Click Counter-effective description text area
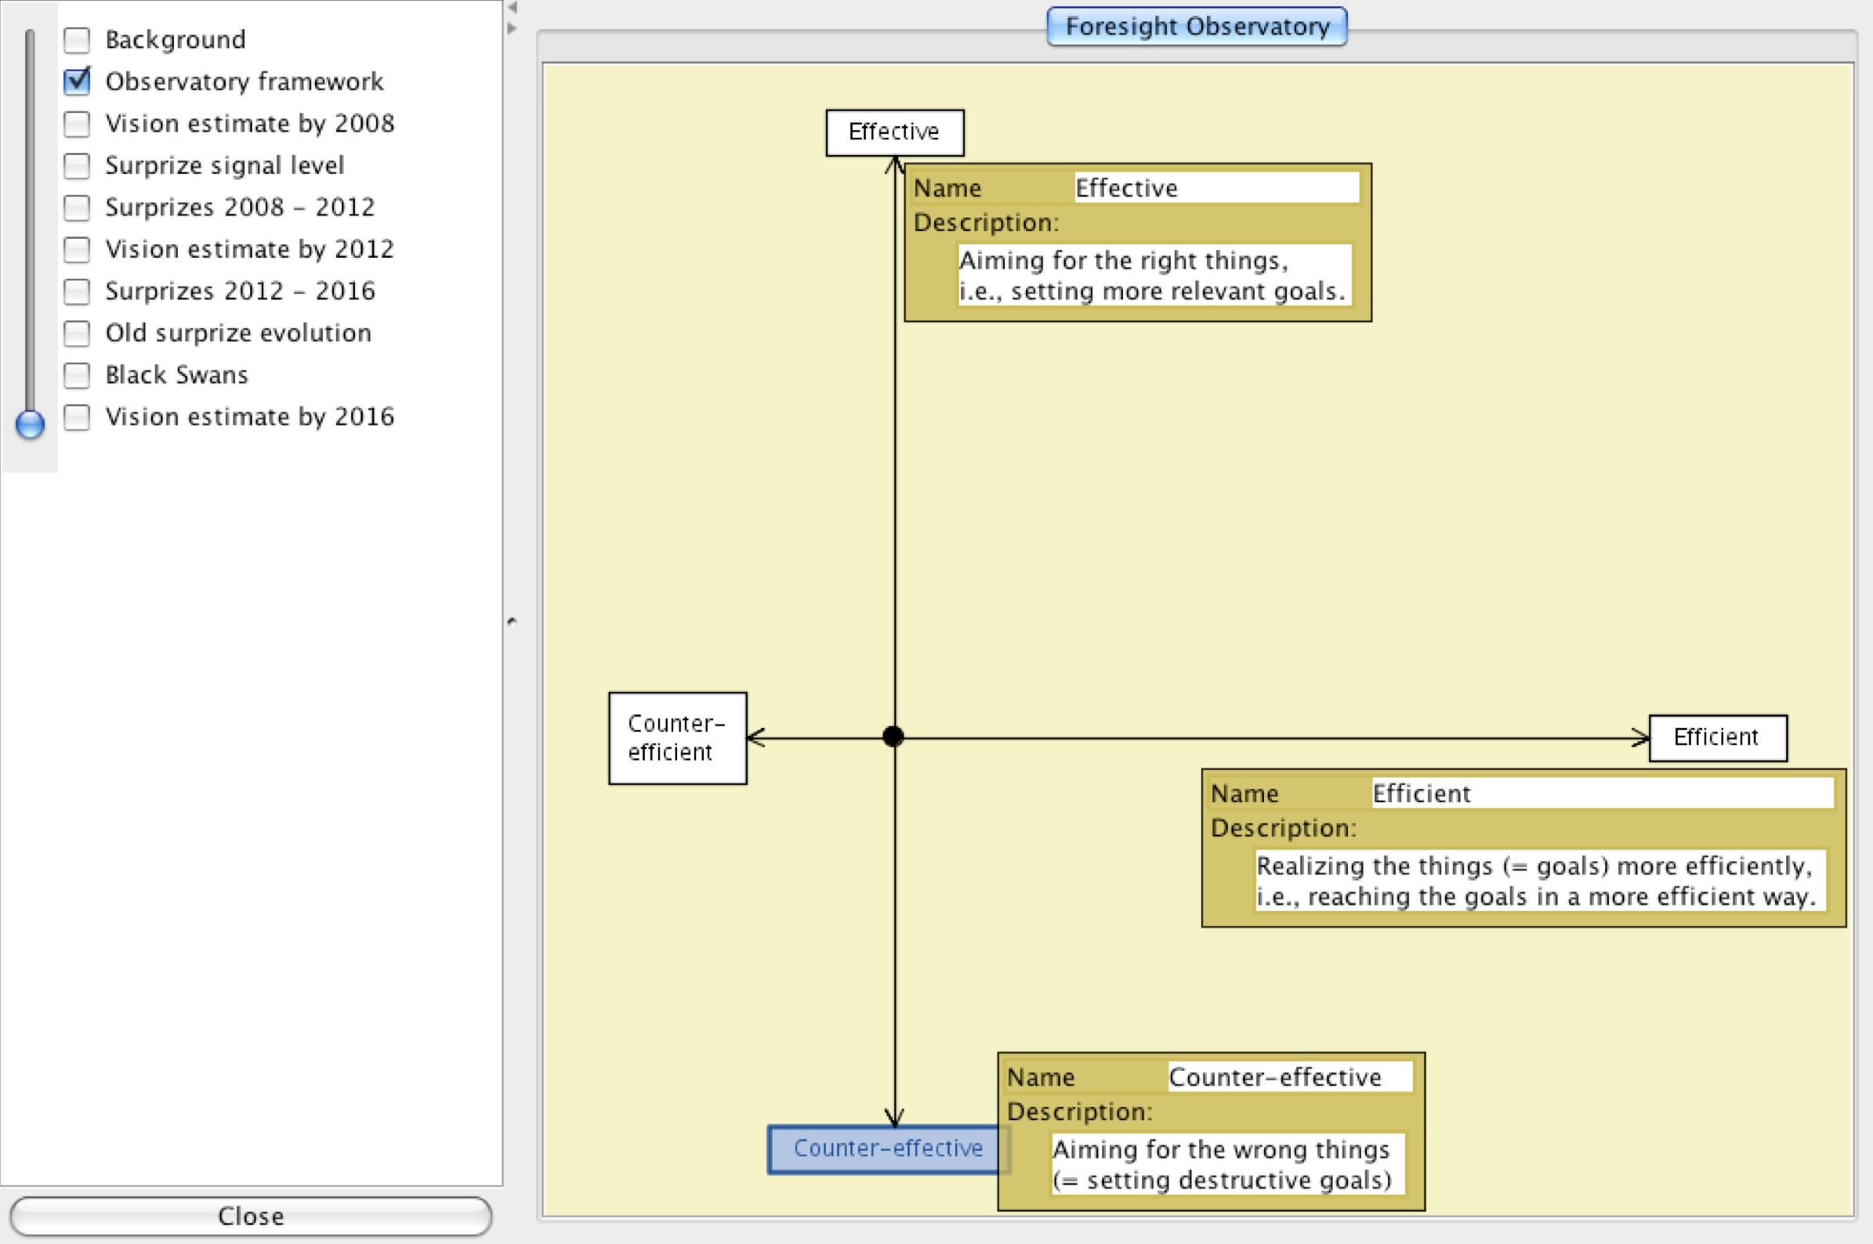The width and height of the screenshot is (1873, 1244). [x=1226, y=1164]
